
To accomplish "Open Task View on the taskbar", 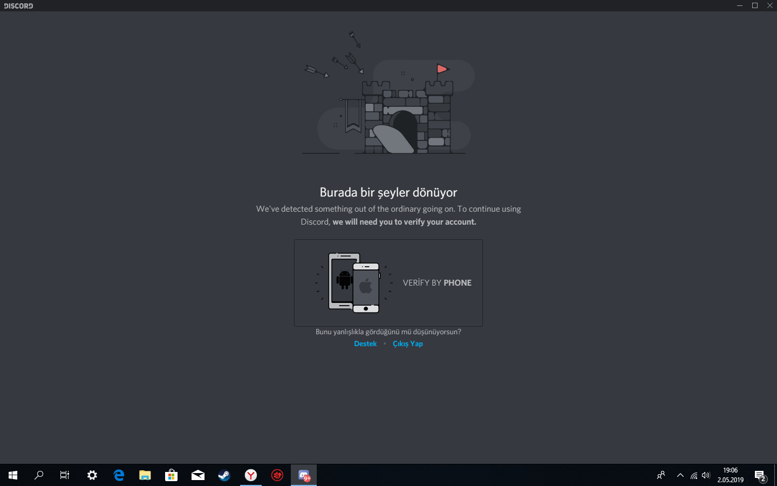I will point(65,475).
